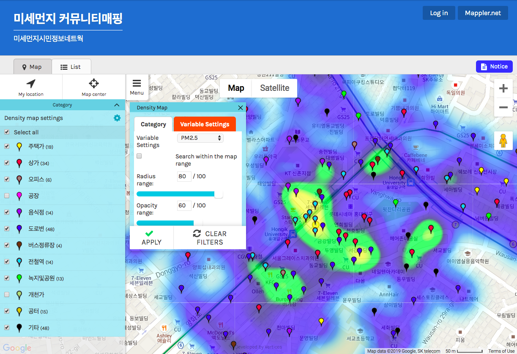Uncheck the 상가 category checkbox
This screenshot has width=517, height=354.
pos(7,163)
